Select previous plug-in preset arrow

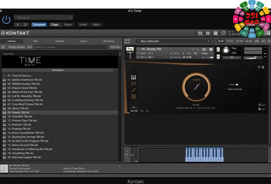point(18,24)
